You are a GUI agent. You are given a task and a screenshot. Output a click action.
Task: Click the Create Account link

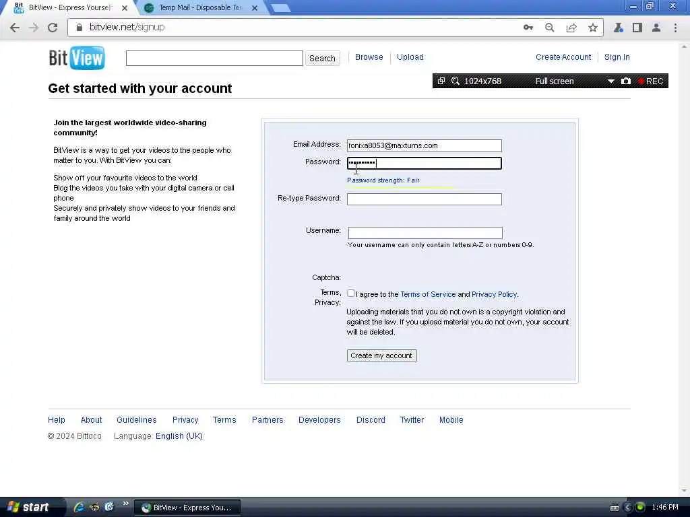(x=563, y=57)
